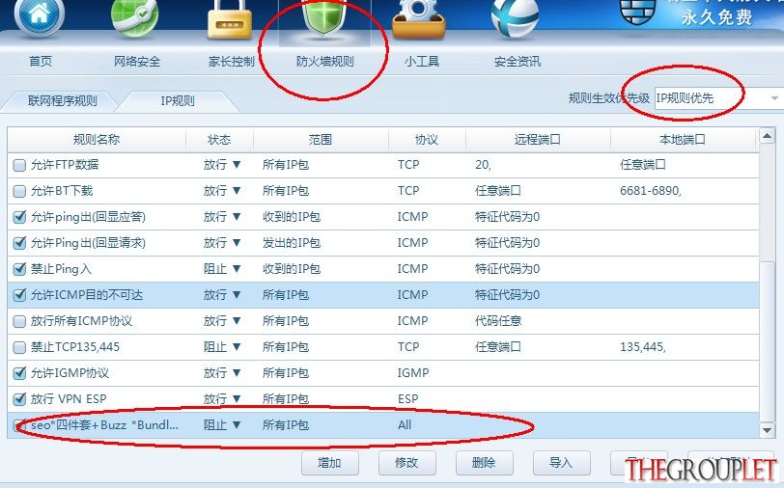This screenshot has width=784, height=488.
Task: Switch to IP规则 tab
Action: [178, 101]
